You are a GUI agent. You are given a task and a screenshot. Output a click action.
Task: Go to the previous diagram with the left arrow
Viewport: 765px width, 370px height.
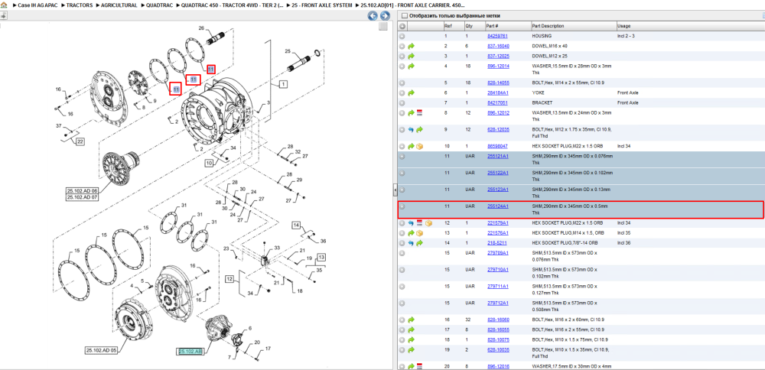pyautogui.click(x=373, y=16)
